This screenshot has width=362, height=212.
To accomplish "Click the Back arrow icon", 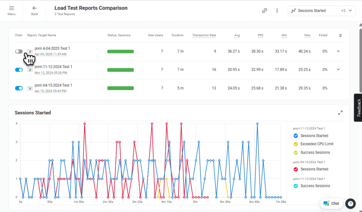I will point(34,10).
